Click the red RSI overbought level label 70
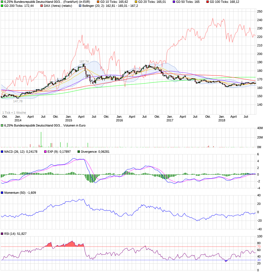 (259, 247)
